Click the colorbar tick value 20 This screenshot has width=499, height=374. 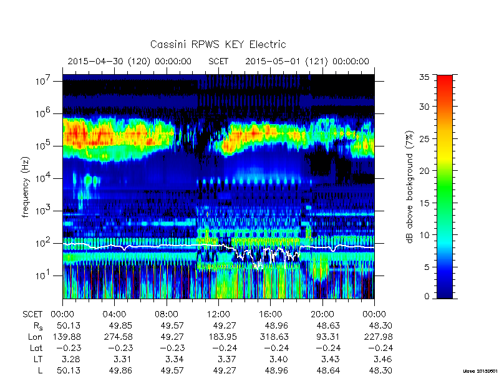click(425, 170)
